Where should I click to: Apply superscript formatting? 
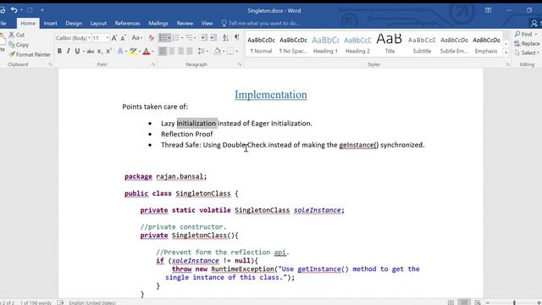coord(108,51)
